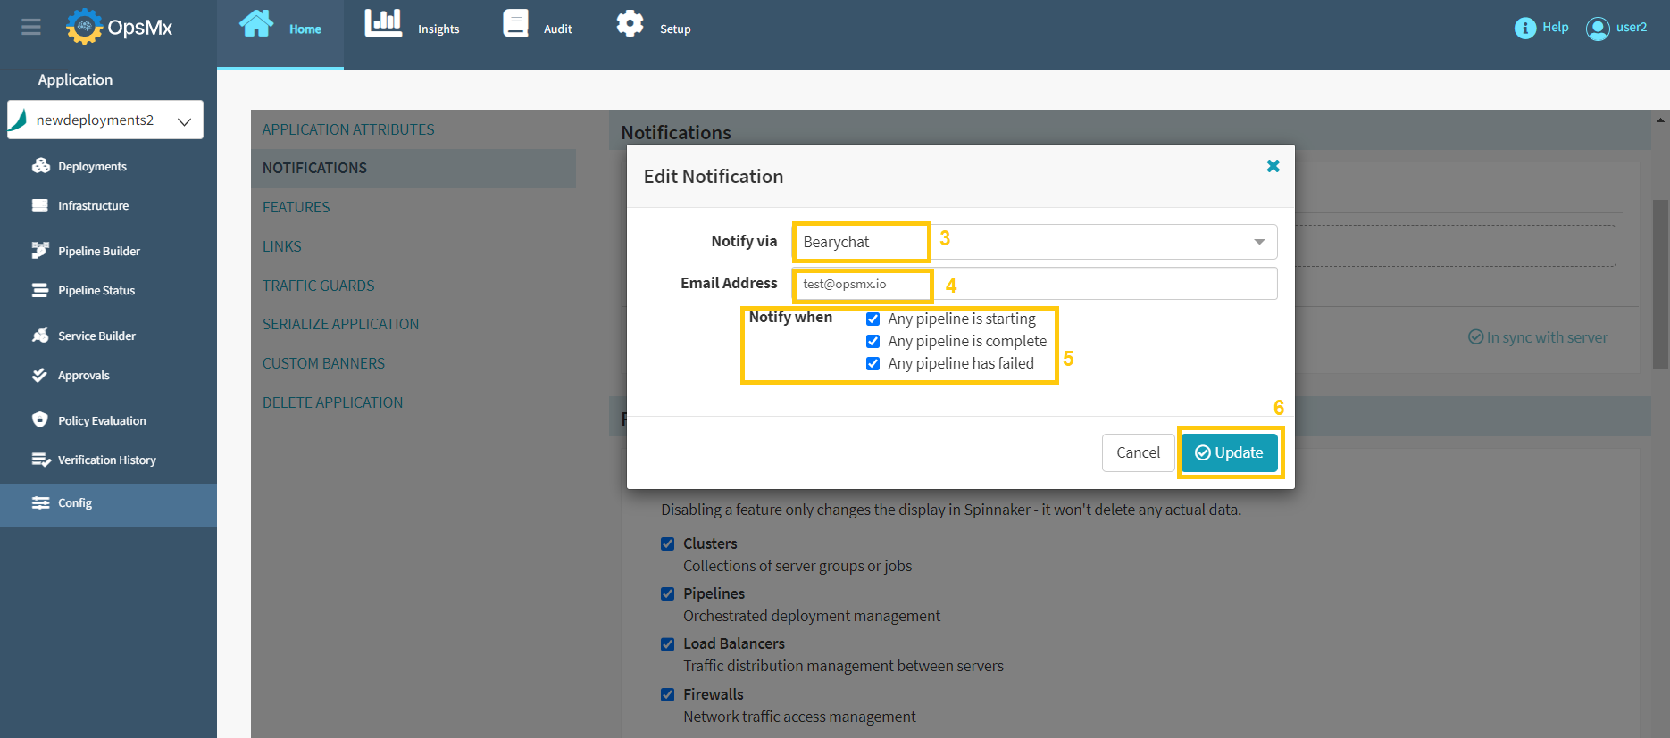Click the hamburger menu icon
Image resolution: width=1670 pixels, height=738 pixels.
pos(31,27)
